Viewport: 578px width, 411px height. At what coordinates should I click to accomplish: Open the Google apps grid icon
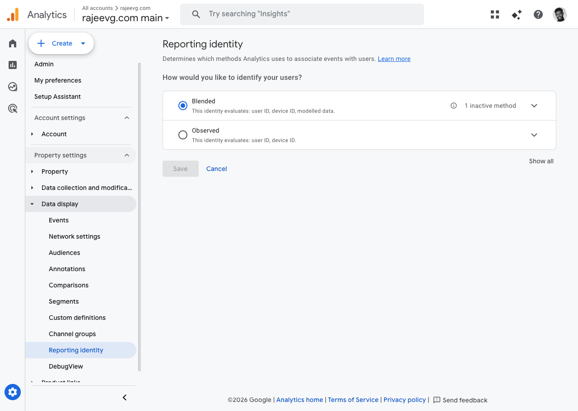pyautogui.click(x=494, y=14)
